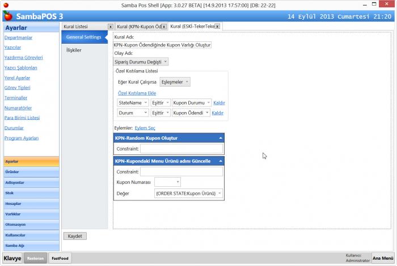Viewport: 397px width, 266px height.
Task: Click the Eylem Seç link
Action: 145,128
